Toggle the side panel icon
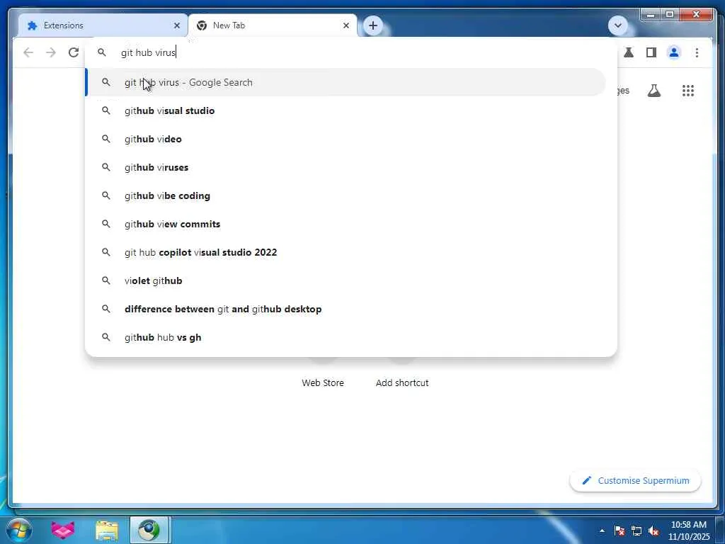 [651, 52]
